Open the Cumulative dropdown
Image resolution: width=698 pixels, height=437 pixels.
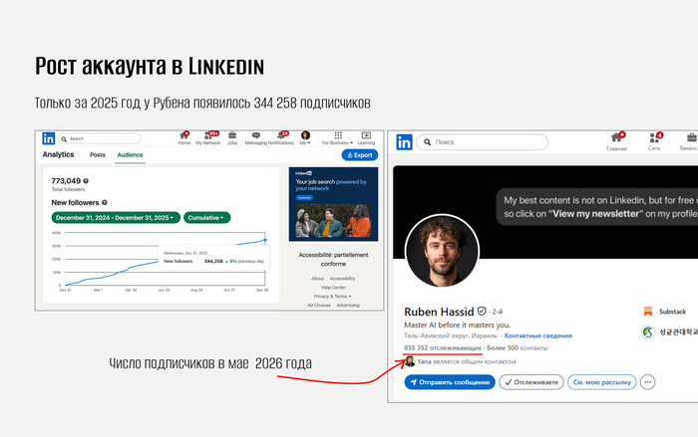(207, 218)
